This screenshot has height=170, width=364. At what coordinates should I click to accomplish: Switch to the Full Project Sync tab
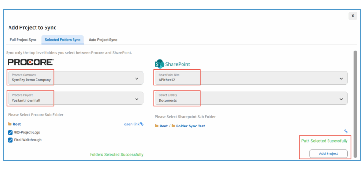[x=23, y=40]
